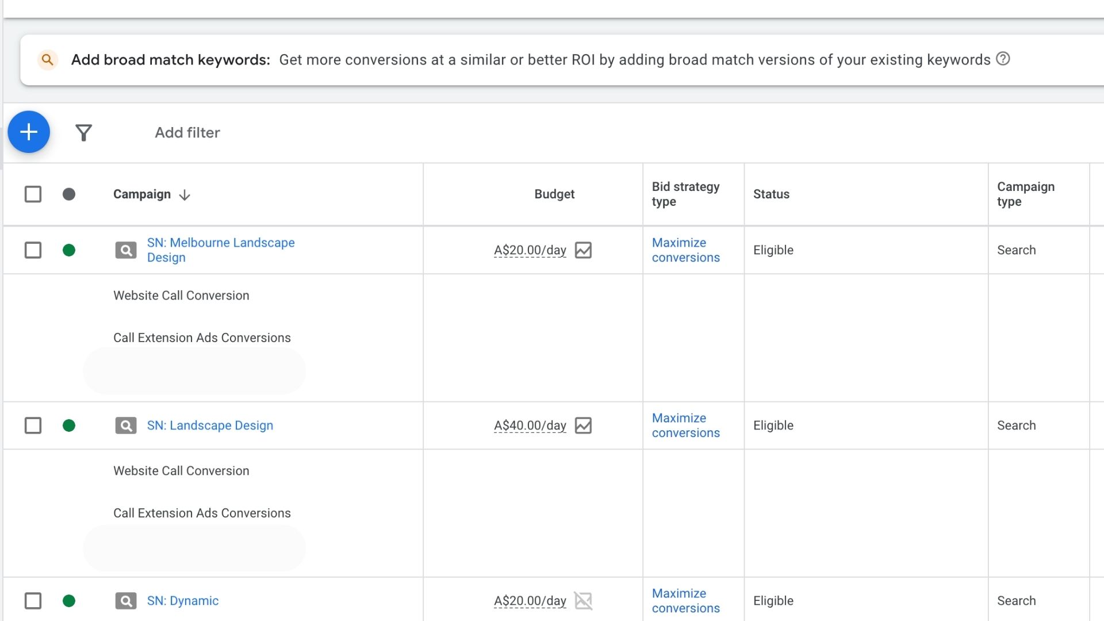The width and height of the screenshot is (1104, 621).
Task: Toggle checkbox for SN: Landscape Design campaign
Action: point(33,424)
